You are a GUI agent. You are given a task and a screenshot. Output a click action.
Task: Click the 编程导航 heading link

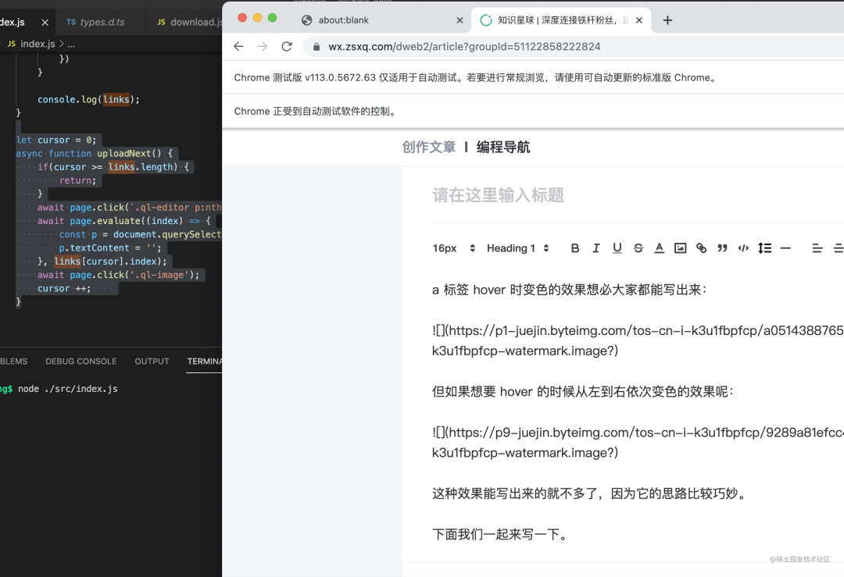click(503, 147)
